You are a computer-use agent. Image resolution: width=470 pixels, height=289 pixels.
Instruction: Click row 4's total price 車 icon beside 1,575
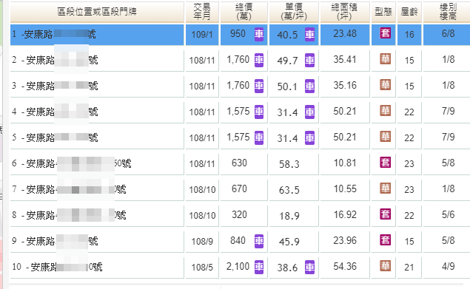[259, 112]
